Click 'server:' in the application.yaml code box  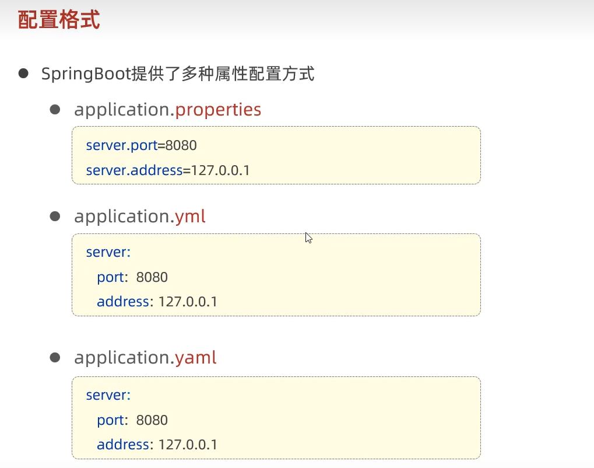(x=108, y=395)
